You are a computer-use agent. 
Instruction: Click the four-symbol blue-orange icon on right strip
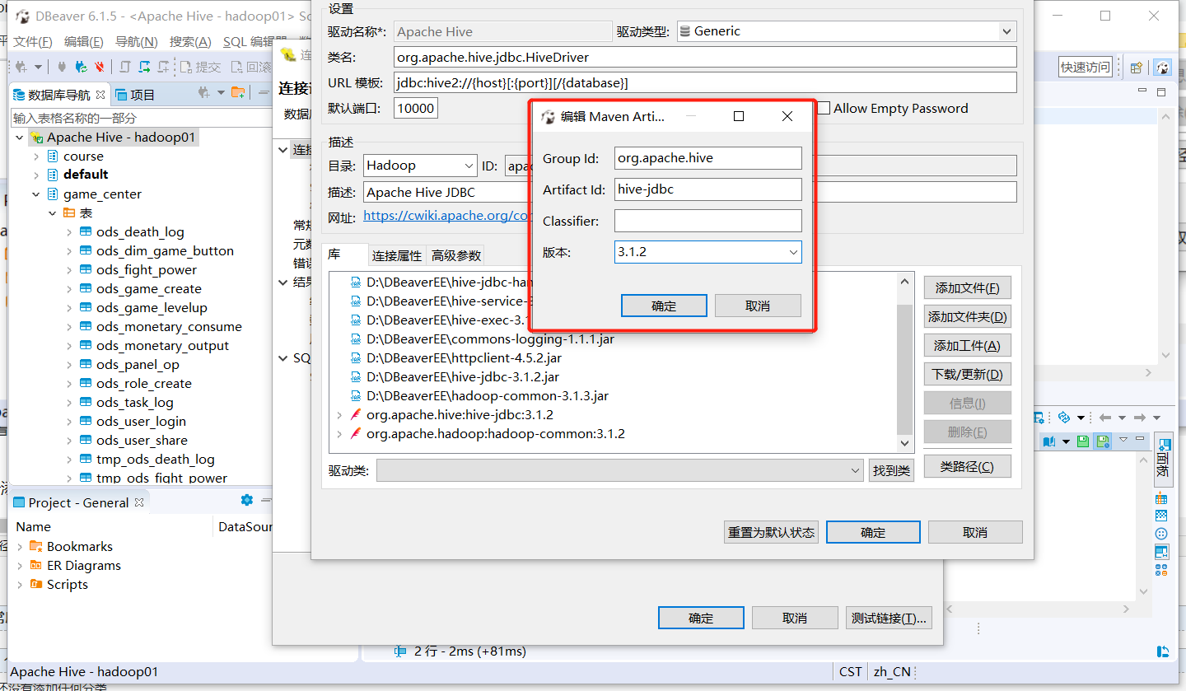pyautogui.click(x=1161, y=570)
